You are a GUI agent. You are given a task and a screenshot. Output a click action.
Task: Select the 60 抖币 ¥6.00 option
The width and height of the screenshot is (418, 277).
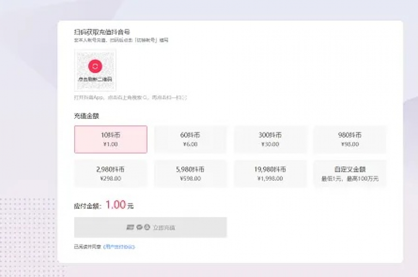coord(190,140)
